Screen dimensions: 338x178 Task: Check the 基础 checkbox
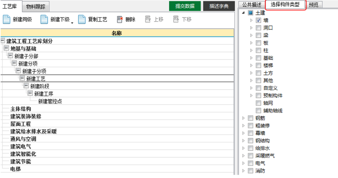[x=259, y=58]
